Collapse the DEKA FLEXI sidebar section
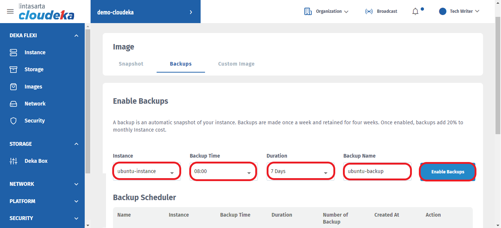The image size is (501, 228). point(76,36)
